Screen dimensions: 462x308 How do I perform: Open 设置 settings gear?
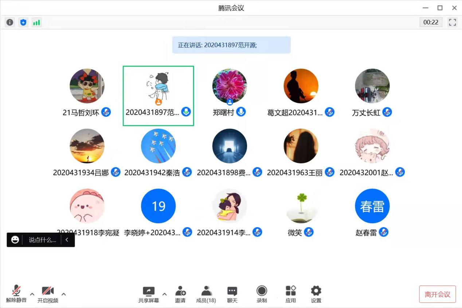tap(316, 294)
